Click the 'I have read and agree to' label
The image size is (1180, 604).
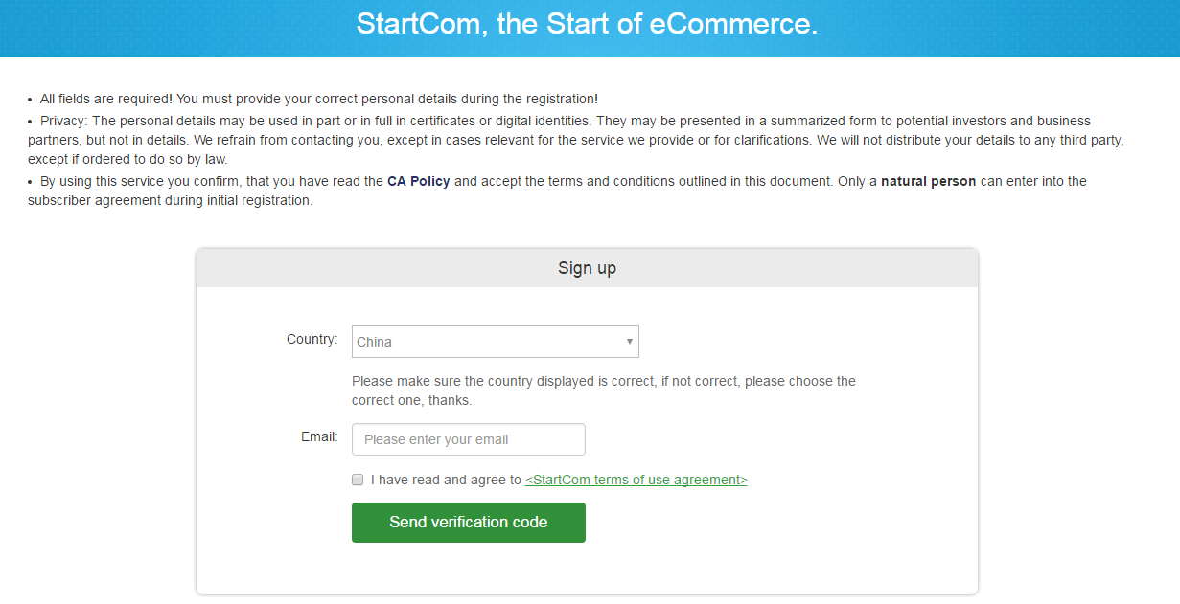tap(446, 480)
